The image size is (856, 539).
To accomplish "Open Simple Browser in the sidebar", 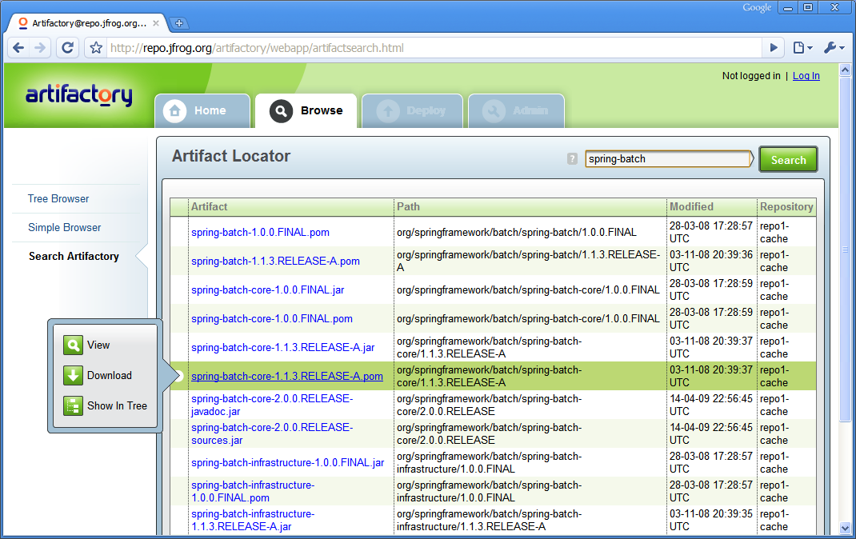I will click(x=65, y=228).
